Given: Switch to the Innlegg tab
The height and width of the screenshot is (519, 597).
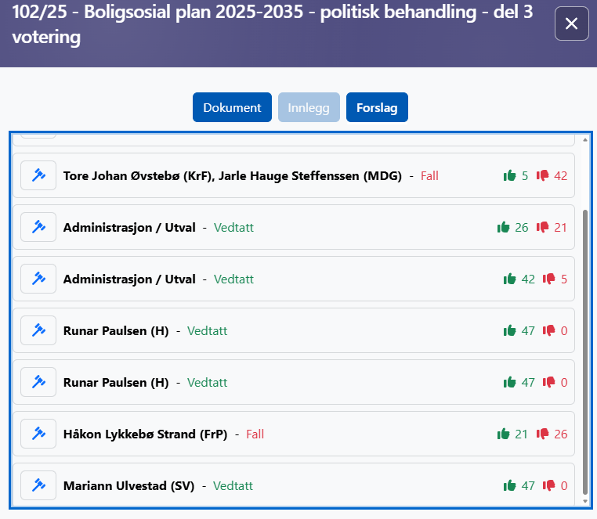Looking at the screenshot, I should (309, 107).
